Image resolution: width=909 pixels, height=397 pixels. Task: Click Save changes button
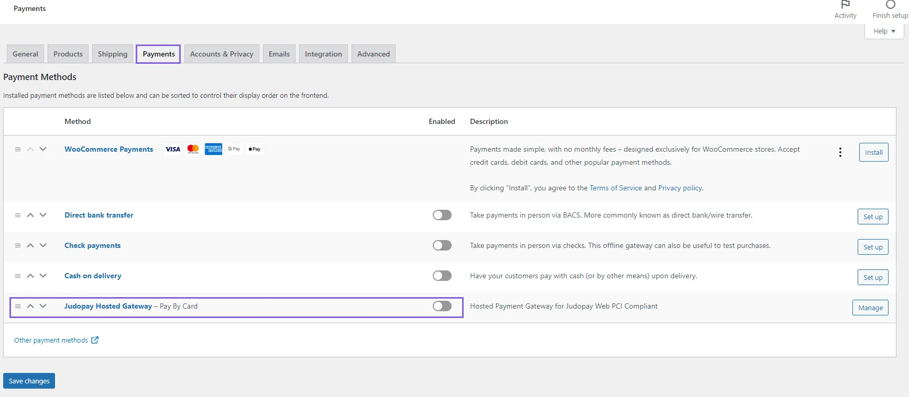point(29,381)
